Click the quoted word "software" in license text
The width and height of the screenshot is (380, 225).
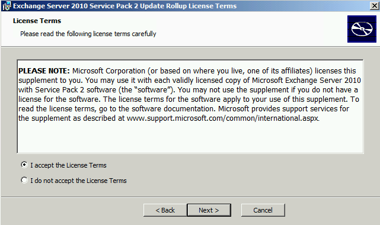[152, 90]
